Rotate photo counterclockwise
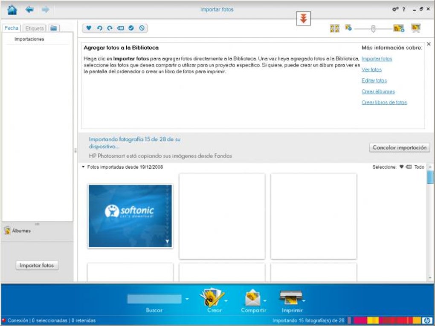435x326 pixels. [99, 28]
